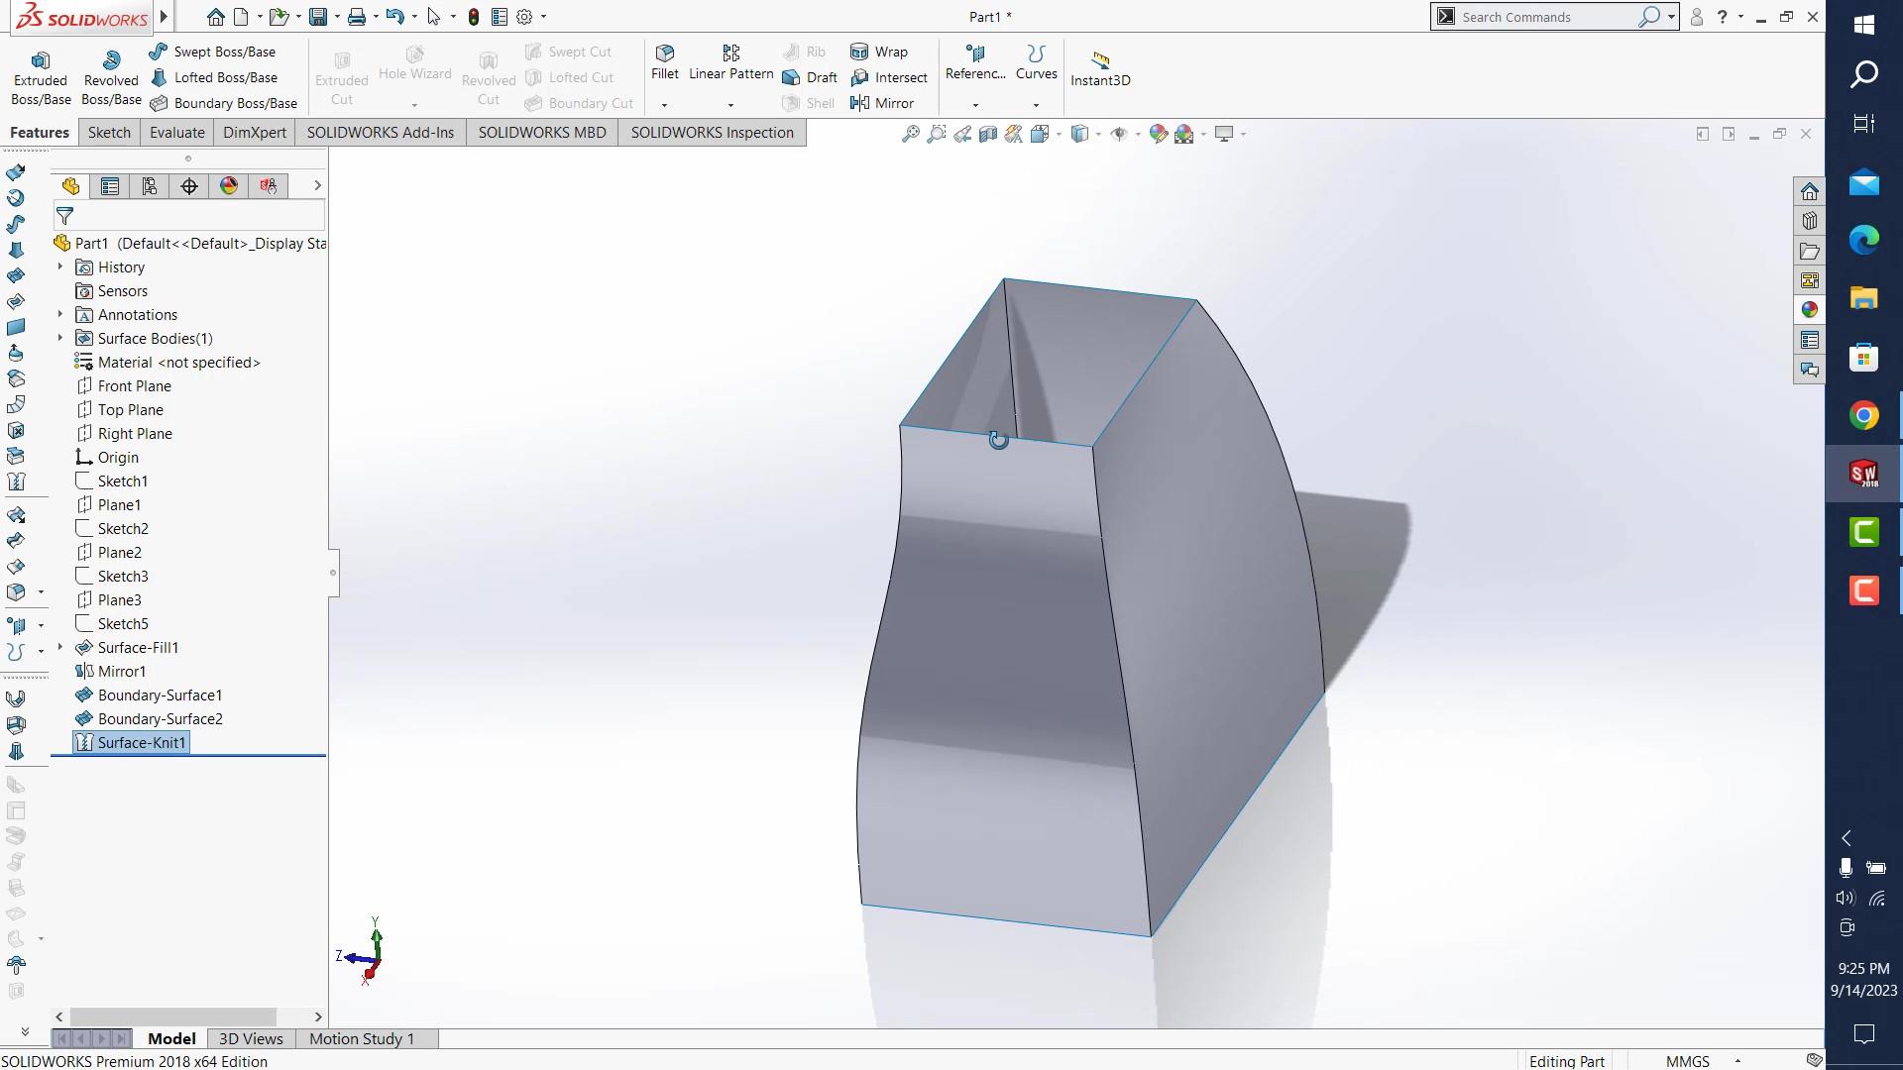Switch to the Evaluate ribbon tab
Screen dimensions: 1903x1070
pyautogui.click(x=176, y=132)
